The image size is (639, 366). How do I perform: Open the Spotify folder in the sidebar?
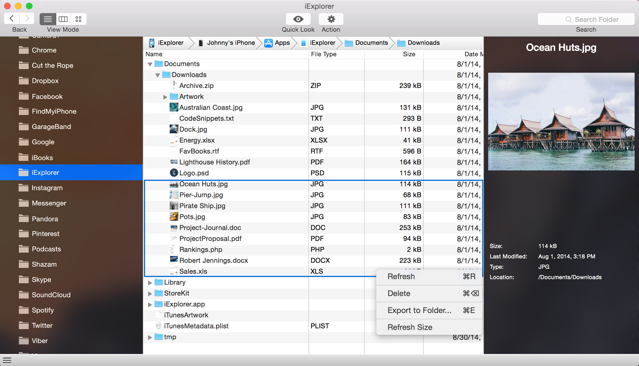click(x=43, y=310)
